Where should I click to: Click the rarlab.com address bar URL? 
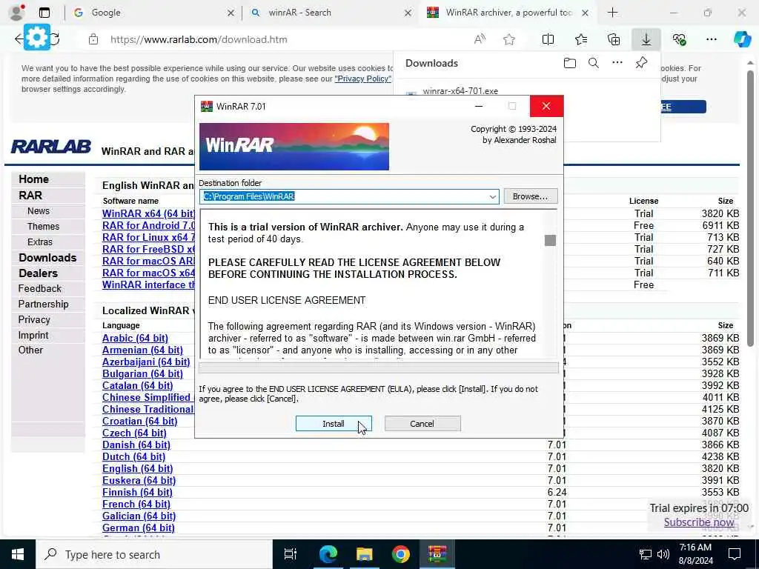click(199, 40)
